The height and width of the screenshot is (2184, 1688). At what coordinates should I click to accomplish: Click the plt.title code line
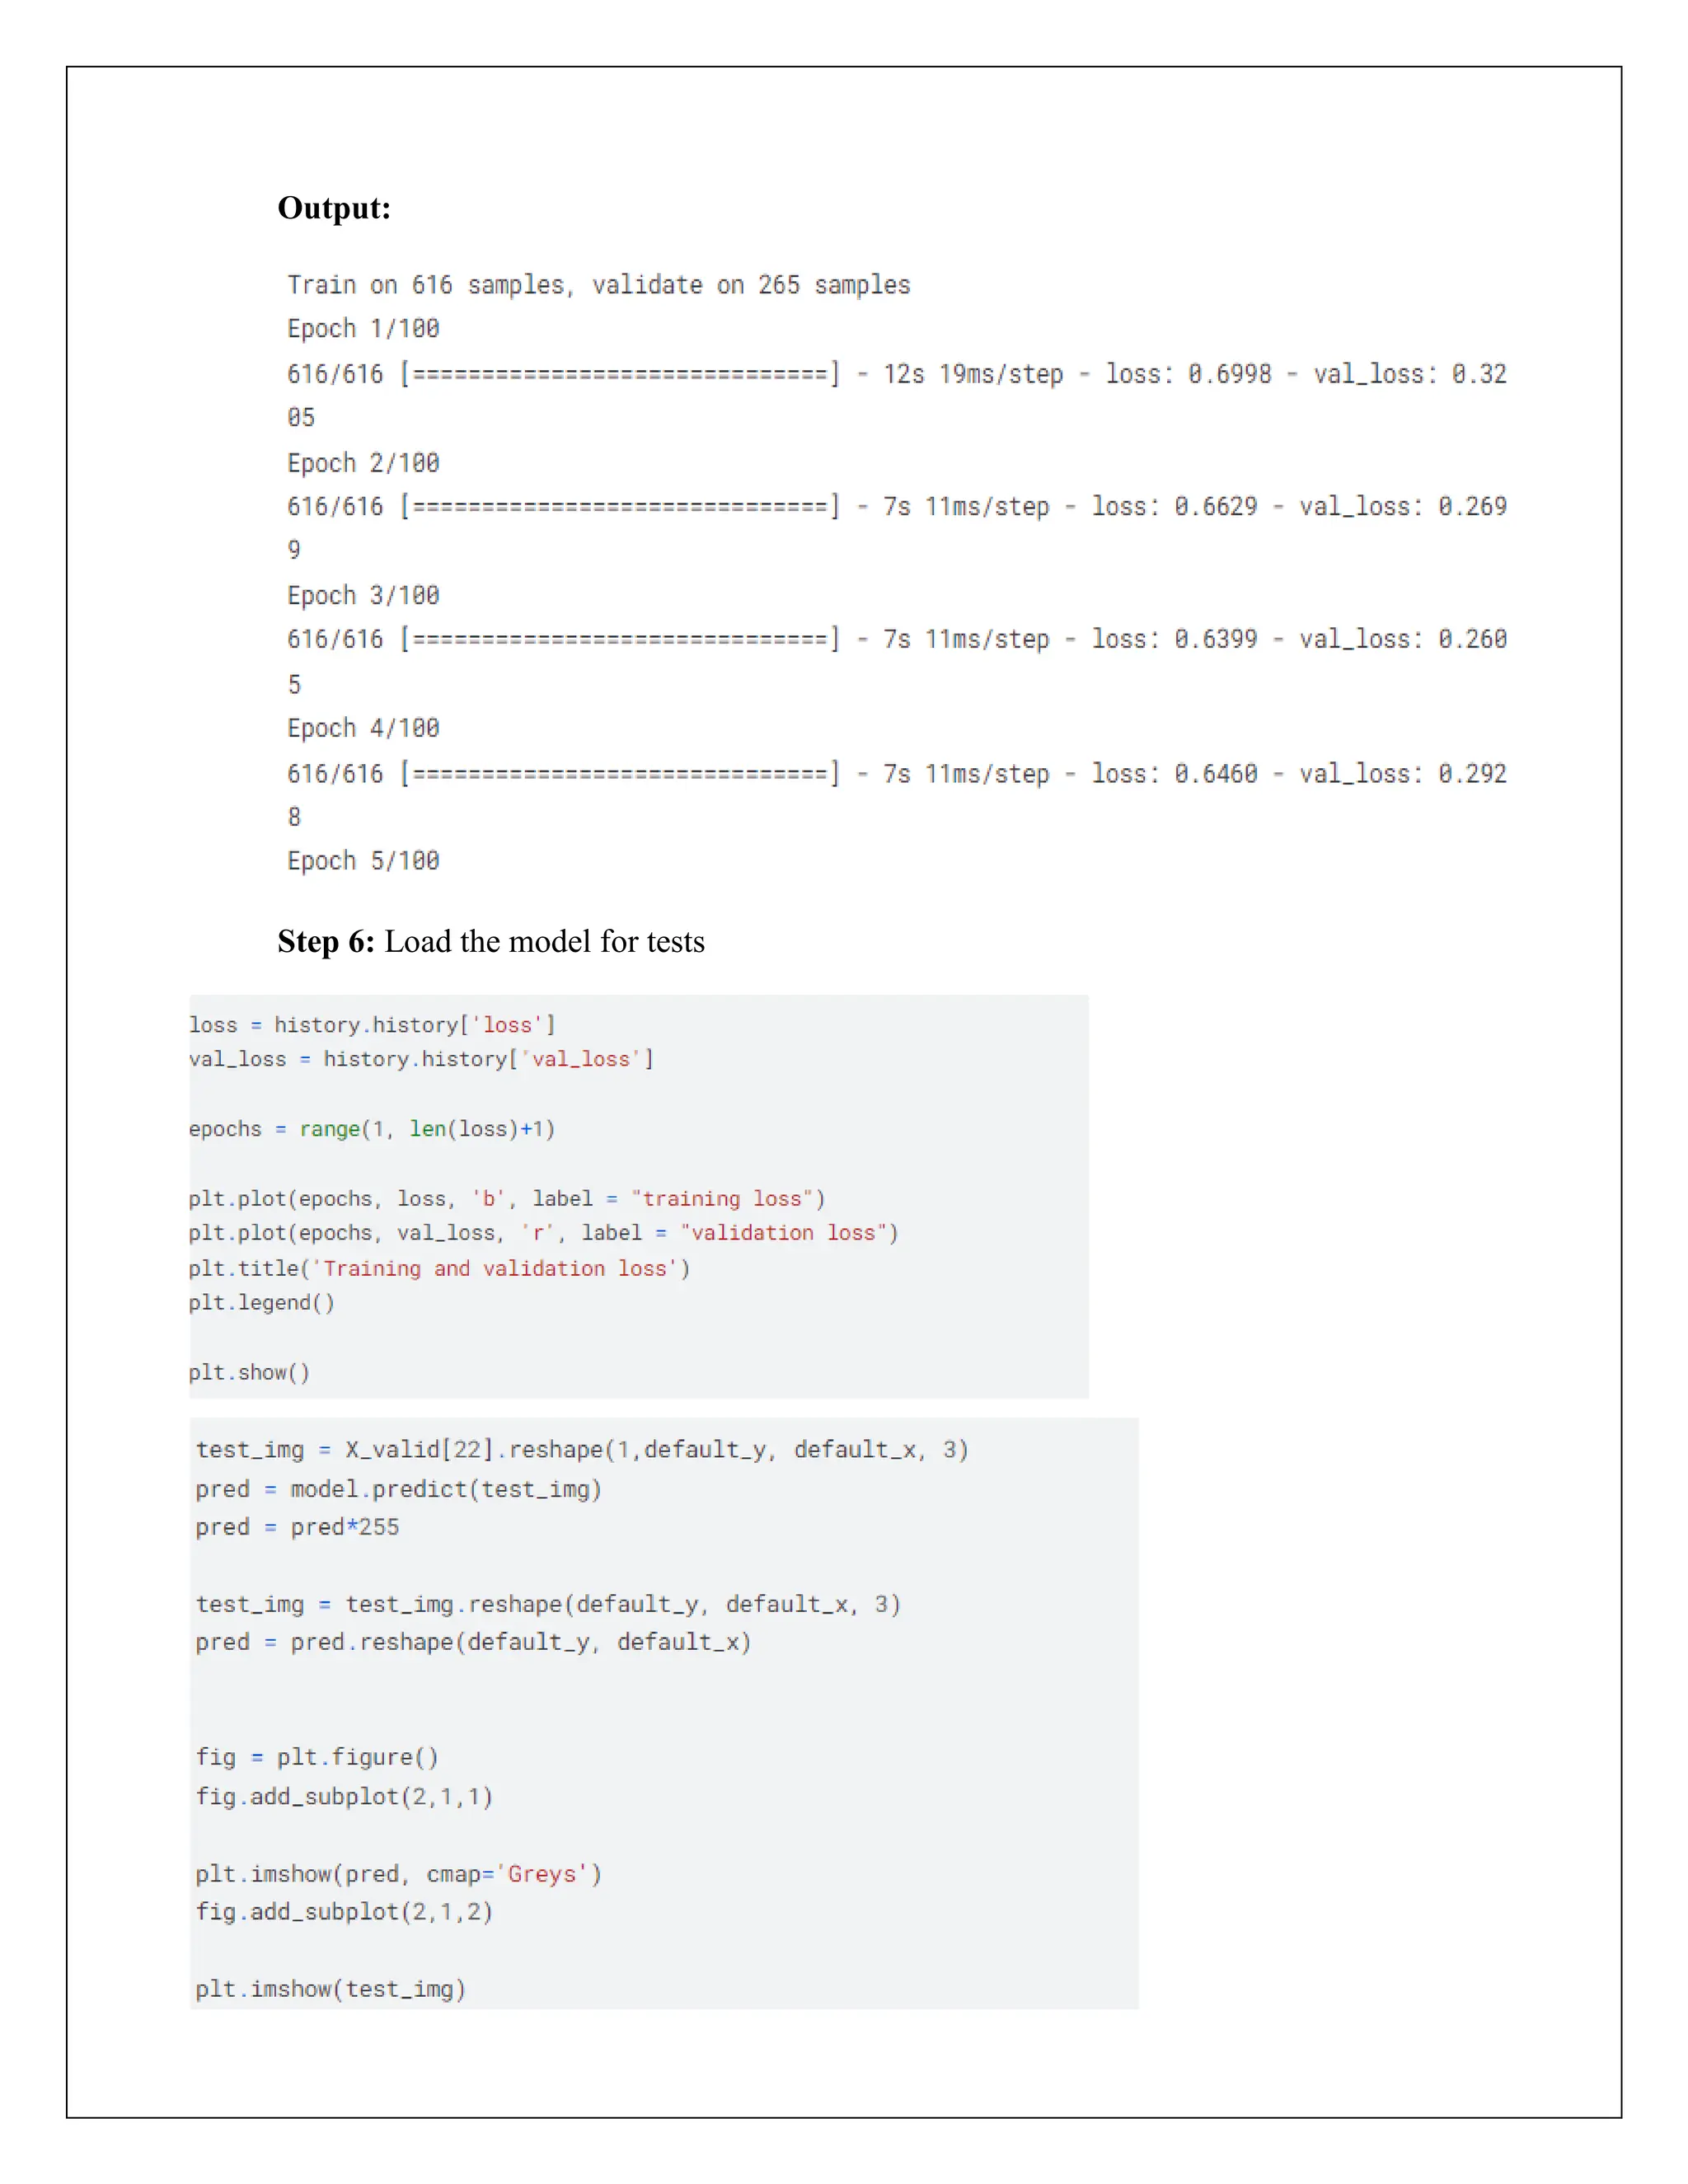pyautogui.click(x=440, y=1269)
